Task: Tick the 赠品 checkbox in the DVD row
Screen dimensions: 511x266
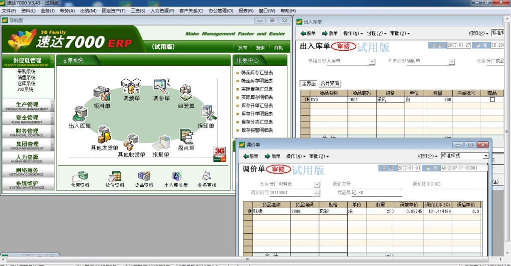Action: (x=493, y=100)
